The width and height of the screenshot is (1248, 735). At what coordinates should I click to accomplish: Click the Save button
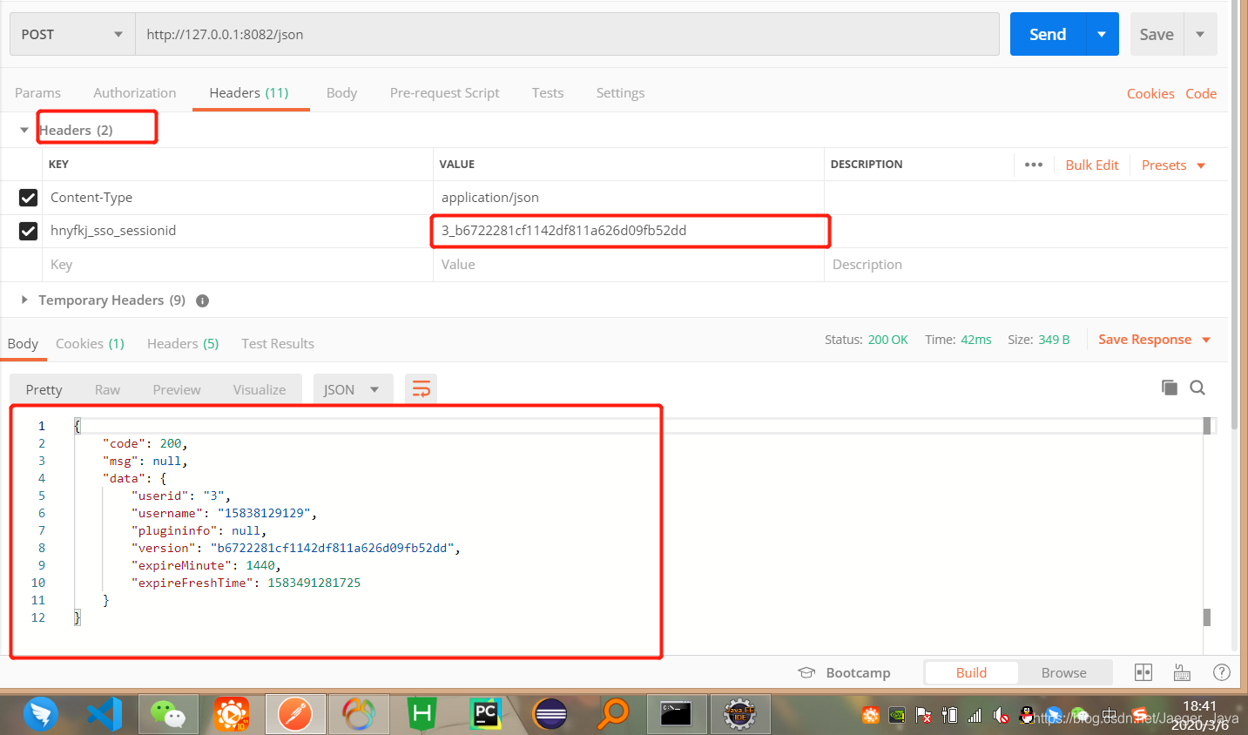click(x=1157, y=34)
